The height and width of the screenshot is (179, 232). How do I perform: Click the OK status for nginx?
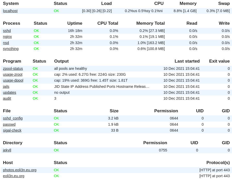click(37, 37)
